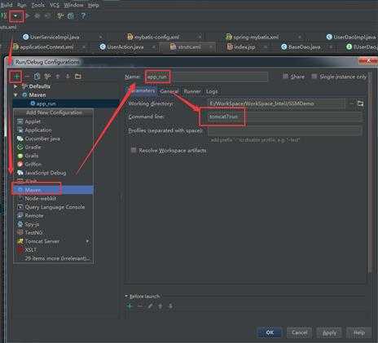Image resolution: width=378 pixels, height=343 pixels.
Task: Click the Before launch green plus icon
Action: [130, 306]
